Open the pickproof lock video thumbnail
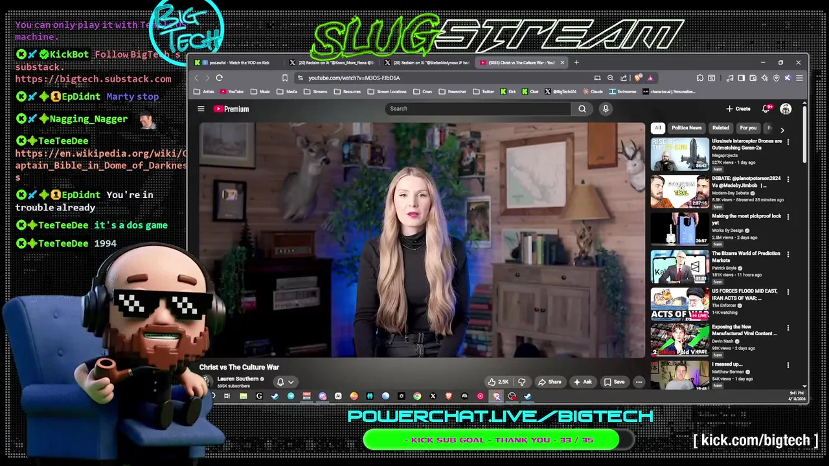 [679, 229]
